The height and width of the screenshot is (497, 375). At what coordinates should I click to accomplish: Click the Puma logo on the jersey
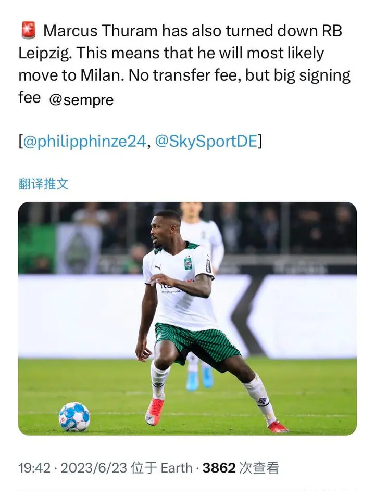(158, 267)
